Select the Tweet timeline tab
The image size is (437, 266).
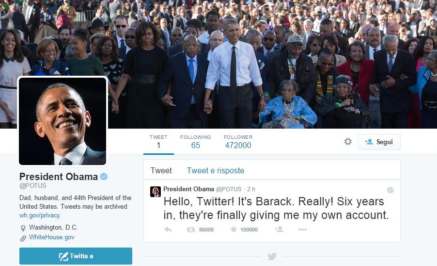[161, 170]
